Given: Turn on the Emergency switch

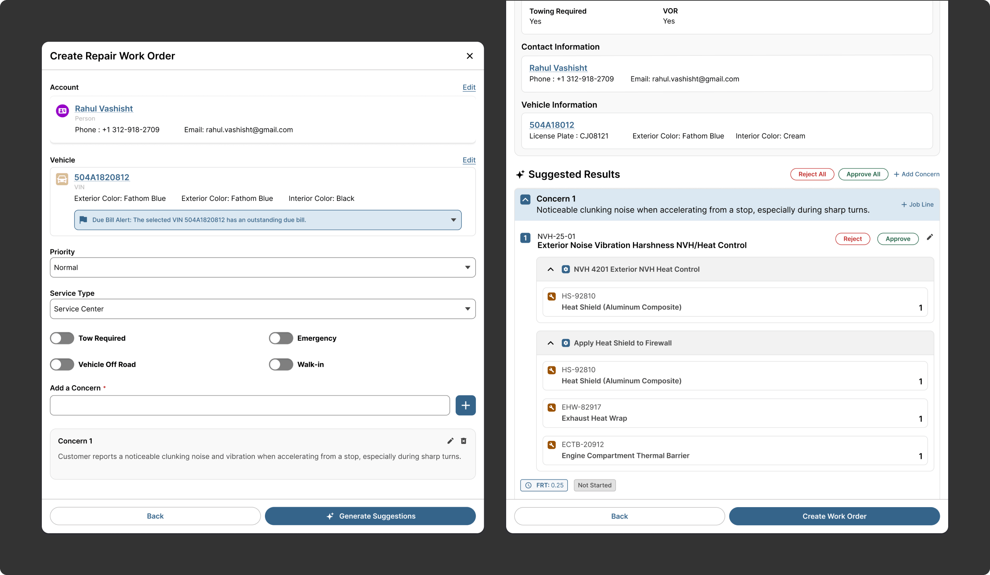Looking at the screenshot, I should (x=281, y=338).
